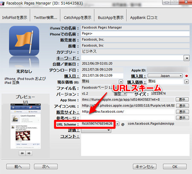Click the App Store itms URL text
Image resolution: width=192 pixels, height=174 pixels.
click(121, 100)
